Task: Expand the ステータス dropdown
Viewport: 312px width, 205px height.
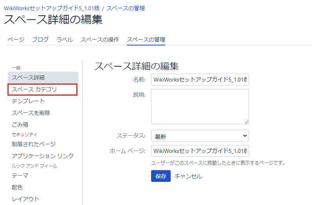Action: 200,136
